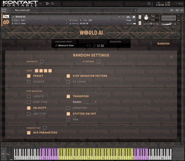Viewport: 185px width, 161px height.
Task: Click the snapshot camera icon
Action: pyautogui.click(x=128, y=17)
